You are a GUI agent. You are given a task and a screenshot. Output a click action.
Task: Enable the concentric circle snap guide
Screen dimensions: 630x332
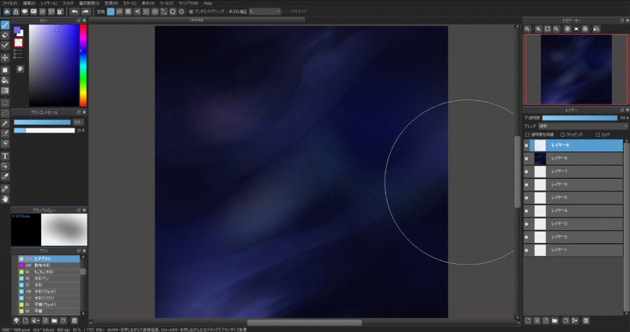coord(154,12)
